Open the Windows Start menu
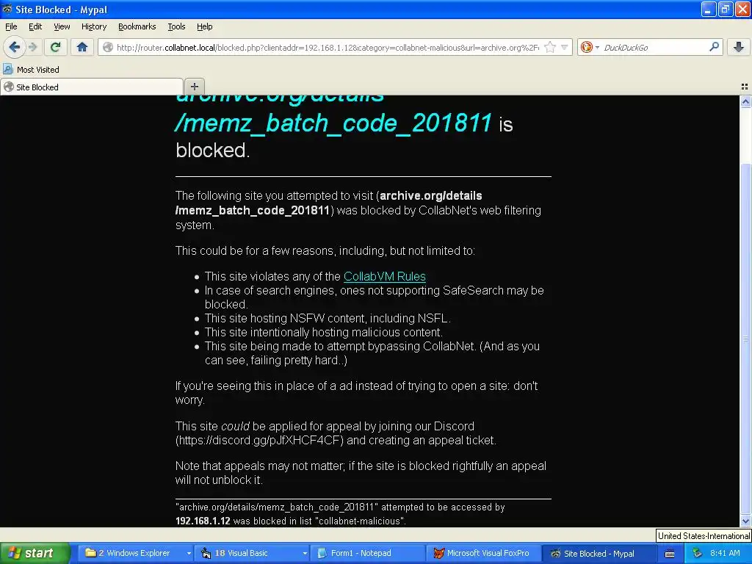 pyautogui.click(x=35, y=553)
